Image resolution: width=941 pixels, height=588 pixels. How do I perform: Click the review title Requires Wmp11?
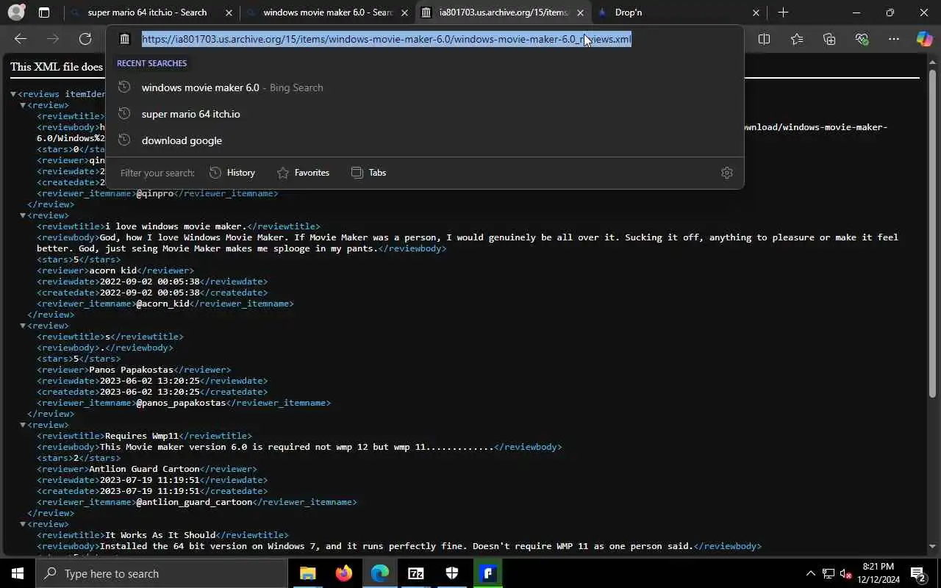(142, 436)
